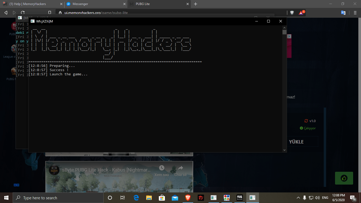Open the Action Center notifications

353,198
